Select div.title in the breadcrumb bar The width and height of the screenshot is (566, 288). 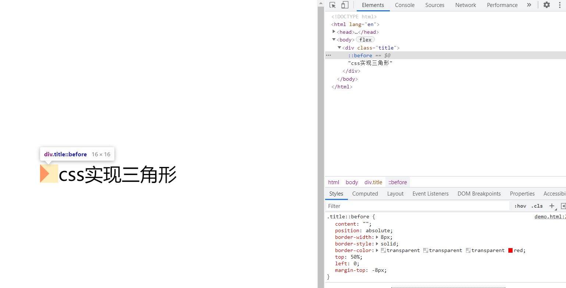pyautogui.click(x=373, y=182)
